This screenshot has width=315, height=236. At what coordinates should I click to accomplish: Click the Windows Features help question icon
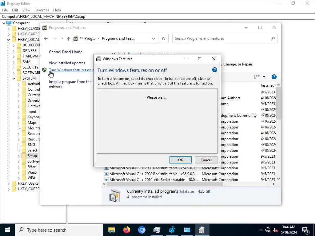pos(214,70)
